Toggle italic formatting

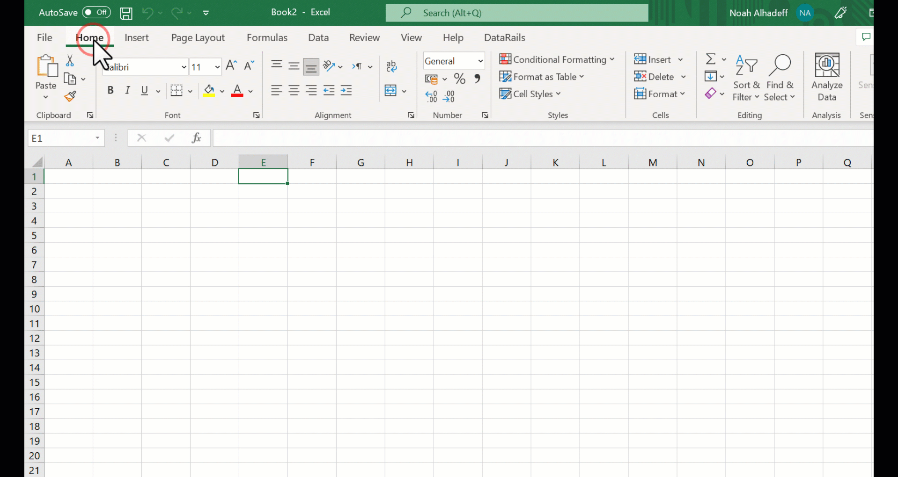127,90
